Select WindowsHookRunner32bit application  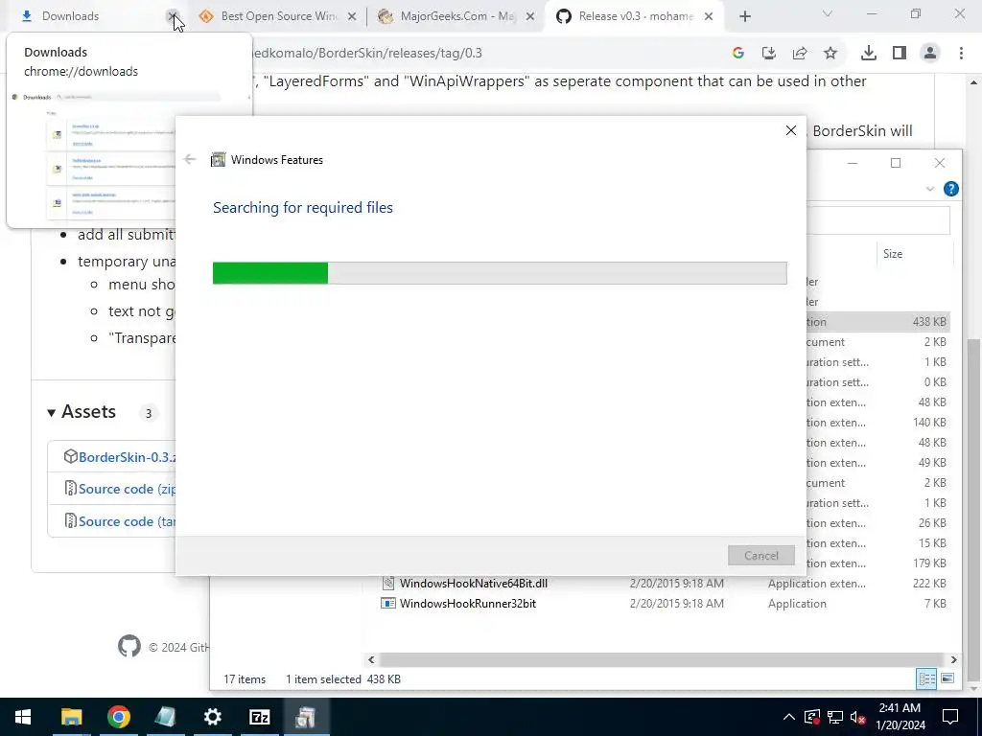468,604
